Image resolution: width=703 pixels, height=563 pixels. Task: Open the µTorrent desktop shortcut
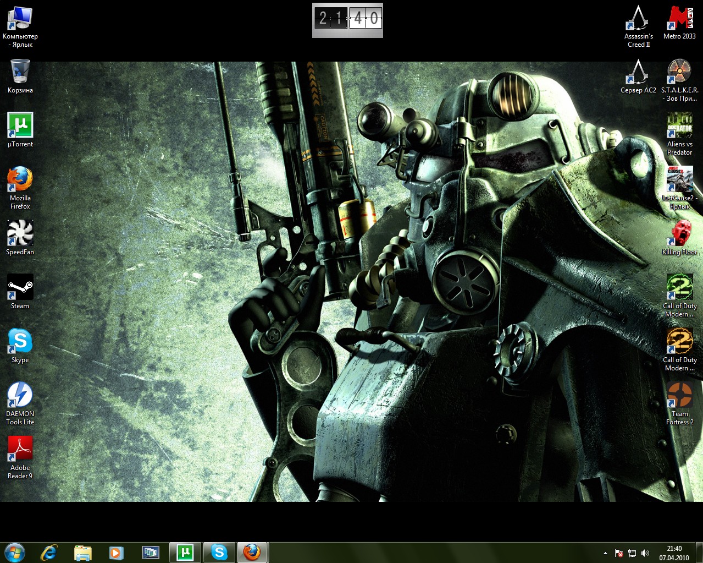point(20,125)
